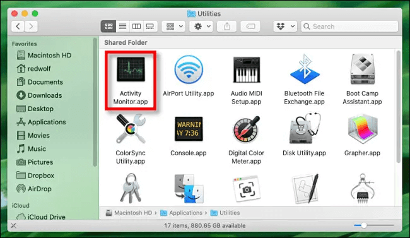Screen dimensions: 410x238
Task: Select Macintosh HD in the sidebar
Action: point(44,56)
